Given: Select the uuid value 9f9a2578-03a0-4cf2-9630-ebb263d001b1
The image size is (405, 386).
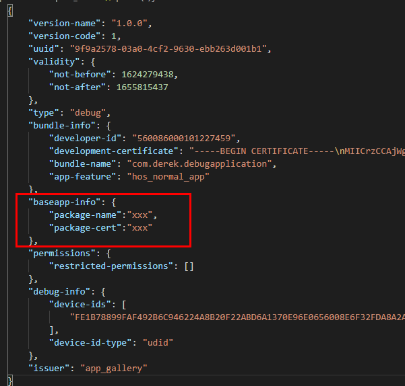Looking at the screenshot, I should point(168,49).
